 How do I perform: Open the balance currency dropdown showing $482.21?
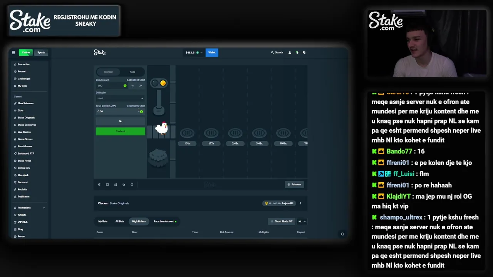194,52
